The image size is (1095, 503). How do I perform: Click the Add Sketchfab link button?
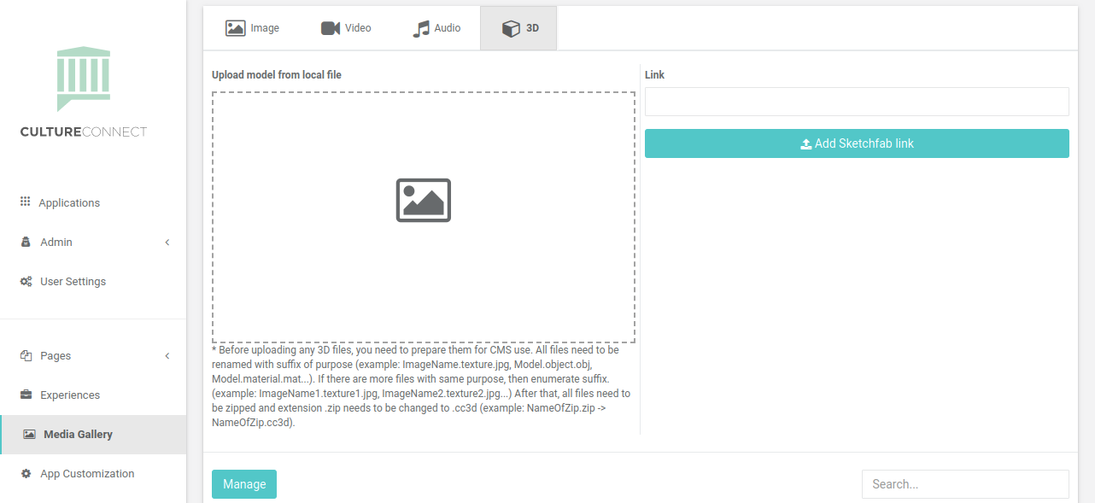pyautogui.click(x=857, y=143)
